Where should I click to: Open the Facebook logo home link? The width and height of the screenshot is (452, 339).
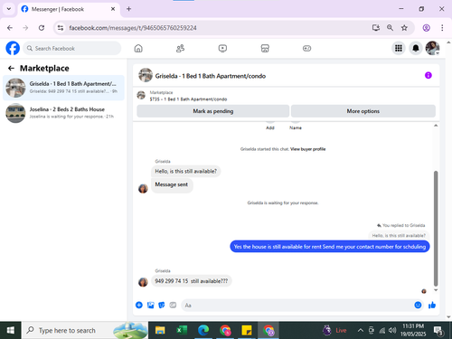point(13,48)
